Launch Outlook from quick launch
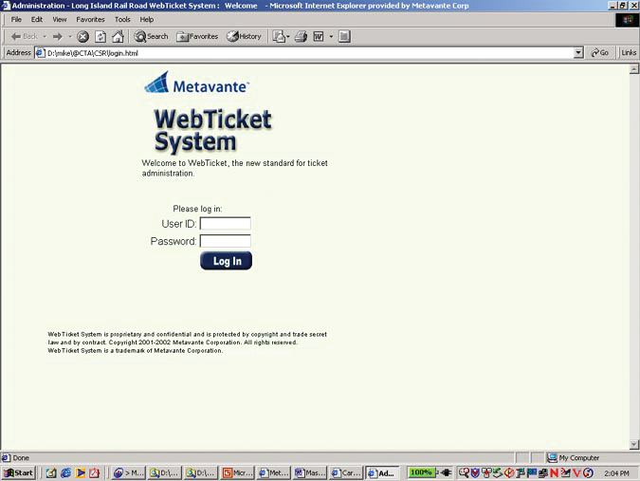This screenshot has height=481, width=640. tap(51, 472)
